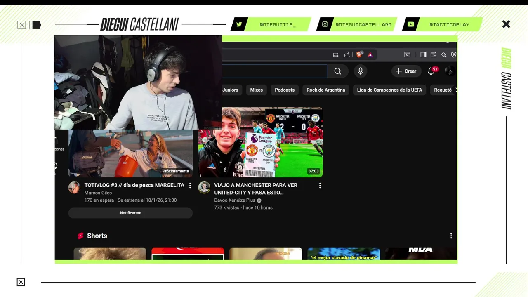Open Marcos Giles channel name link
The image size is (528, 297).
(x=98, y=193)
